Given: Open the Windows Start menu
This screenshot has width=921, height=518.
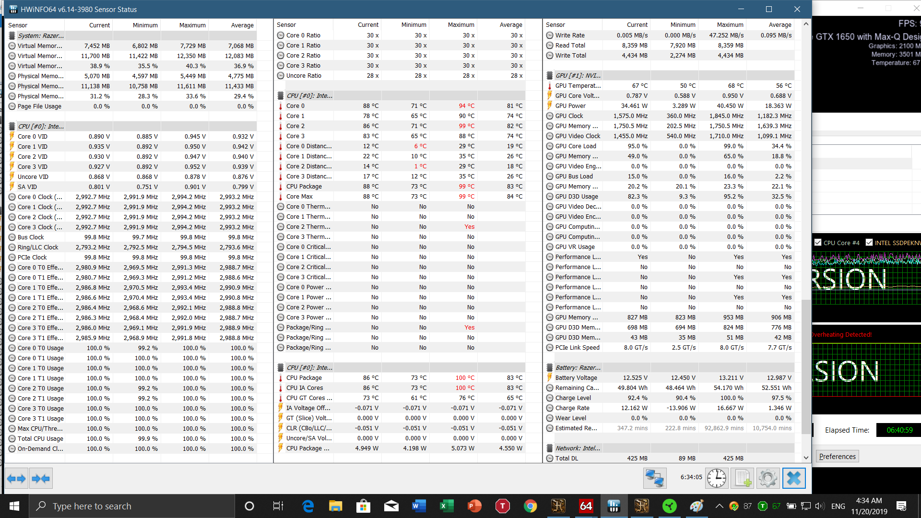Looking at the screenshot, I should point(14,506).
